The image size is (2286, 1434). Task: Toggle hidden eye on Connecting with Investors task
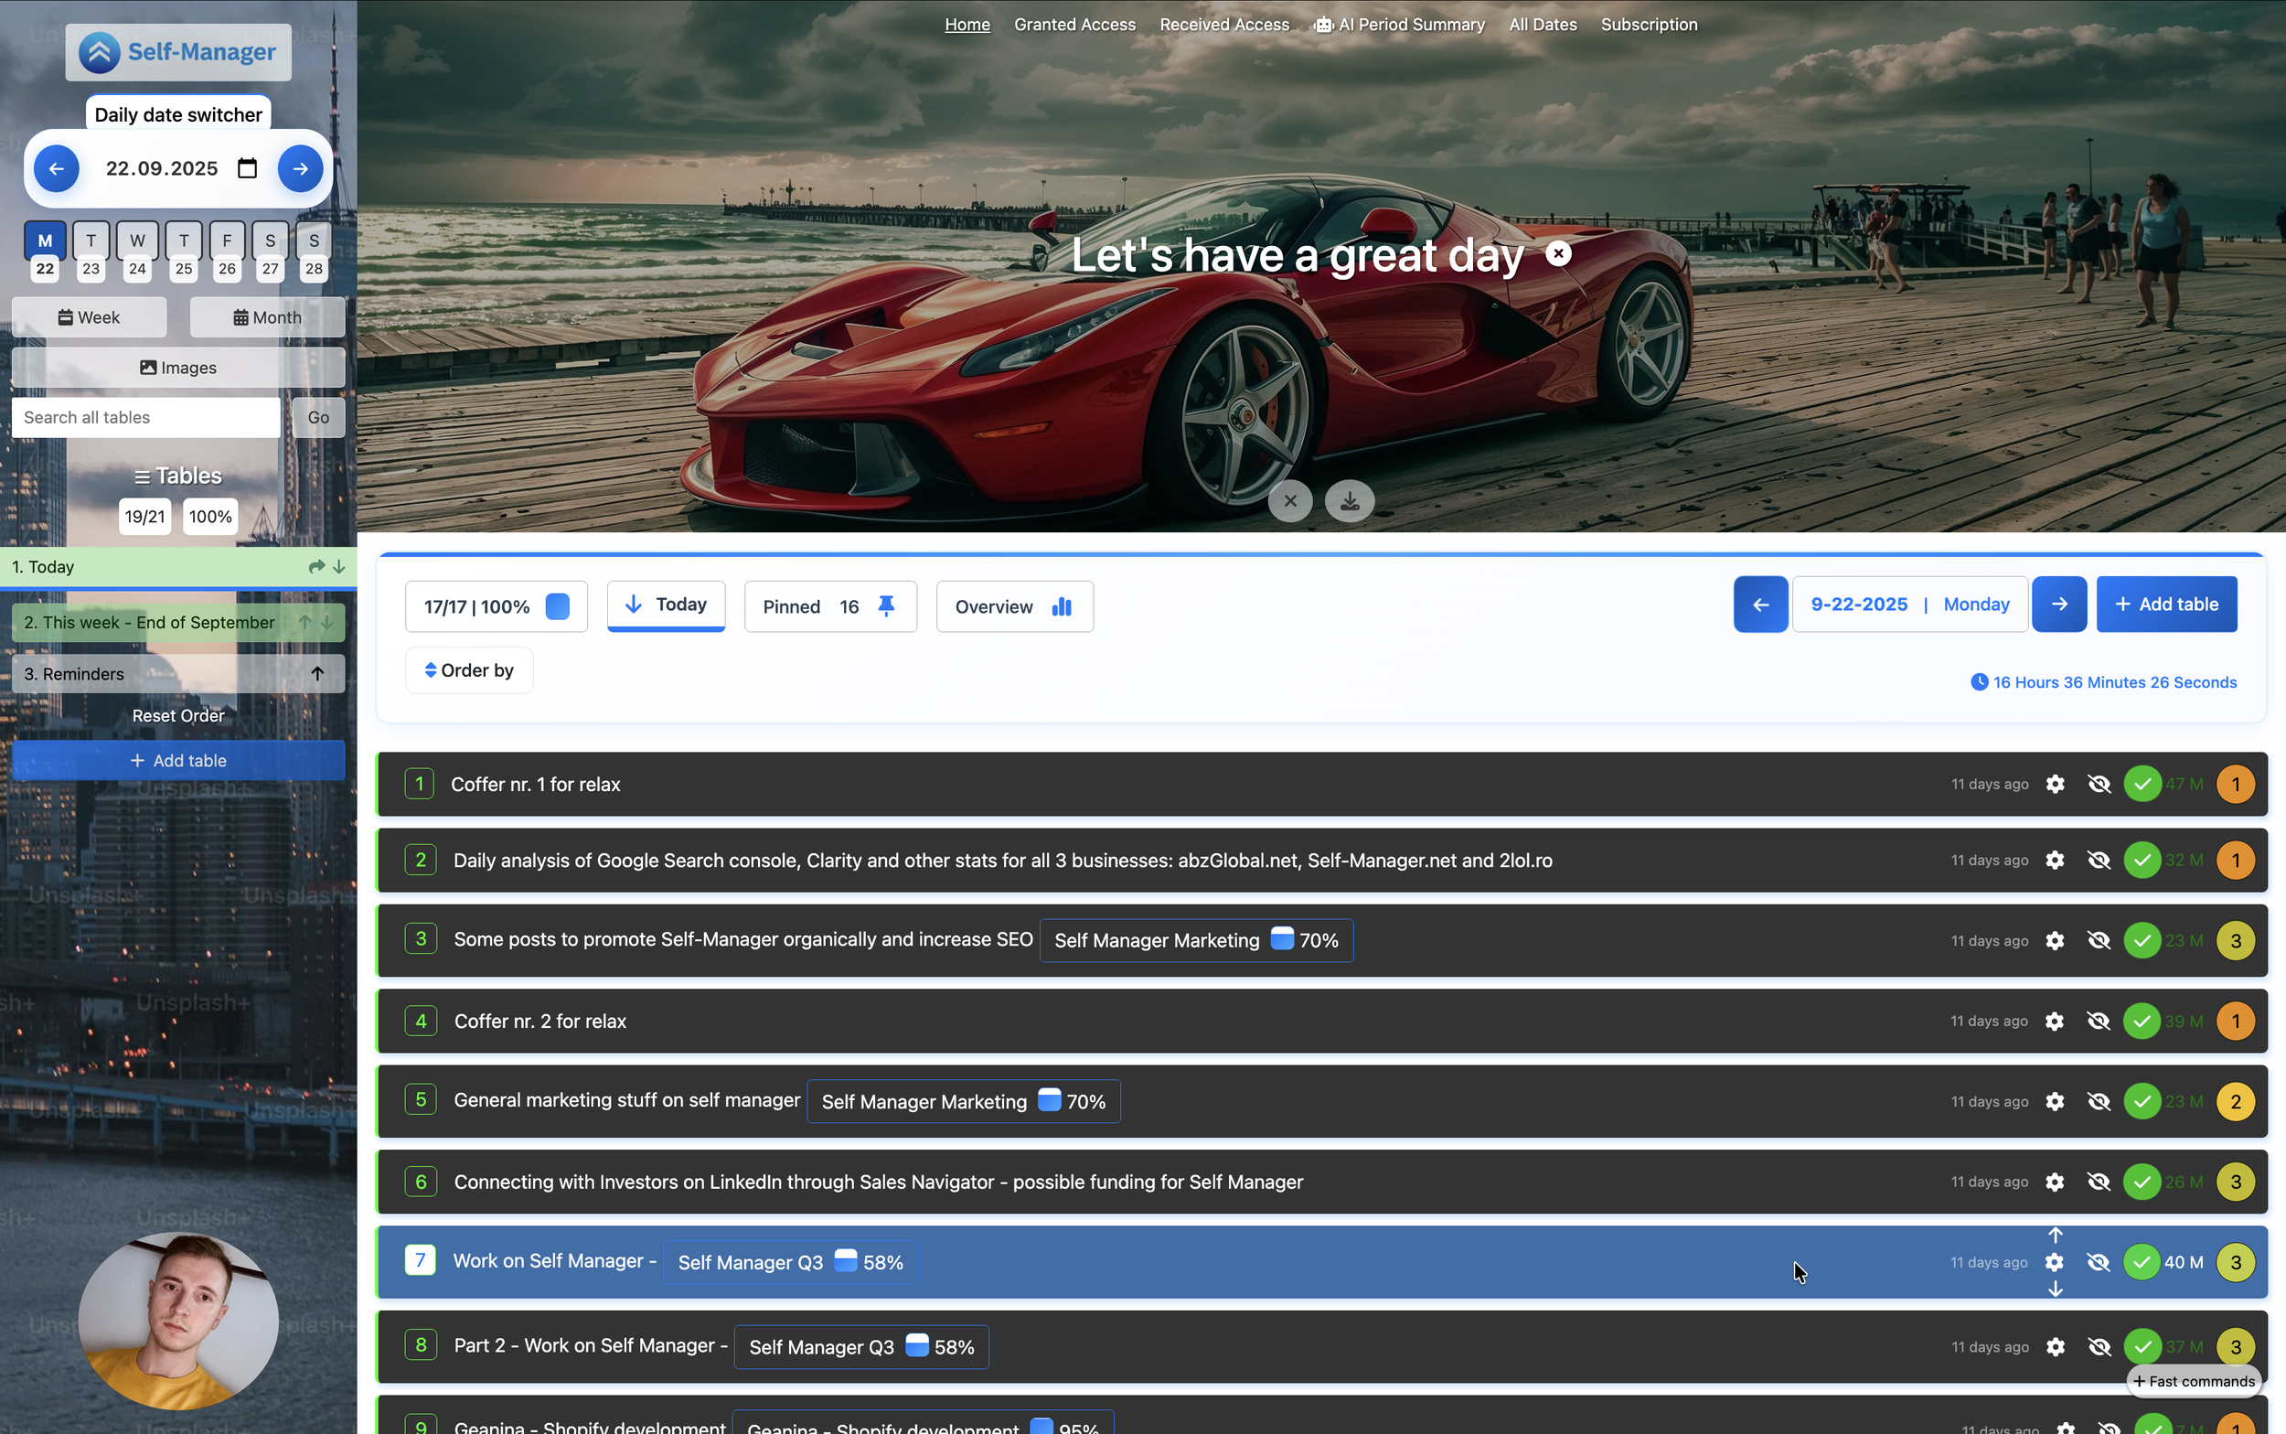pyautogui.click(x=2099, y=1182)
